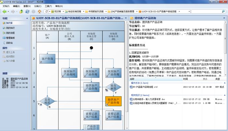Open file D5-产品客户咨询流程.rtf
The image size is (228, 131).
click(x=143, y=87)
